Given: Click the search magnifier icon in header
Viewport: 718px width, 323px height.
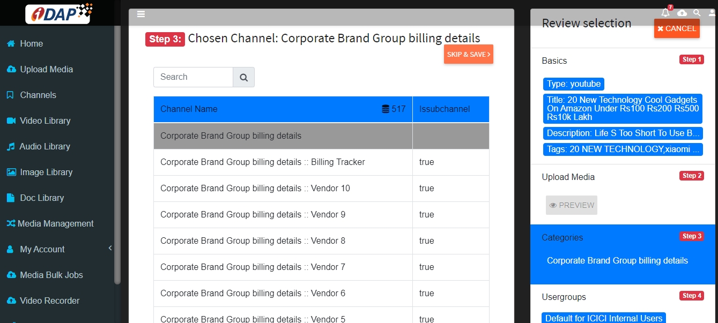Looking at the screenshot, I should tap(697, 13).
